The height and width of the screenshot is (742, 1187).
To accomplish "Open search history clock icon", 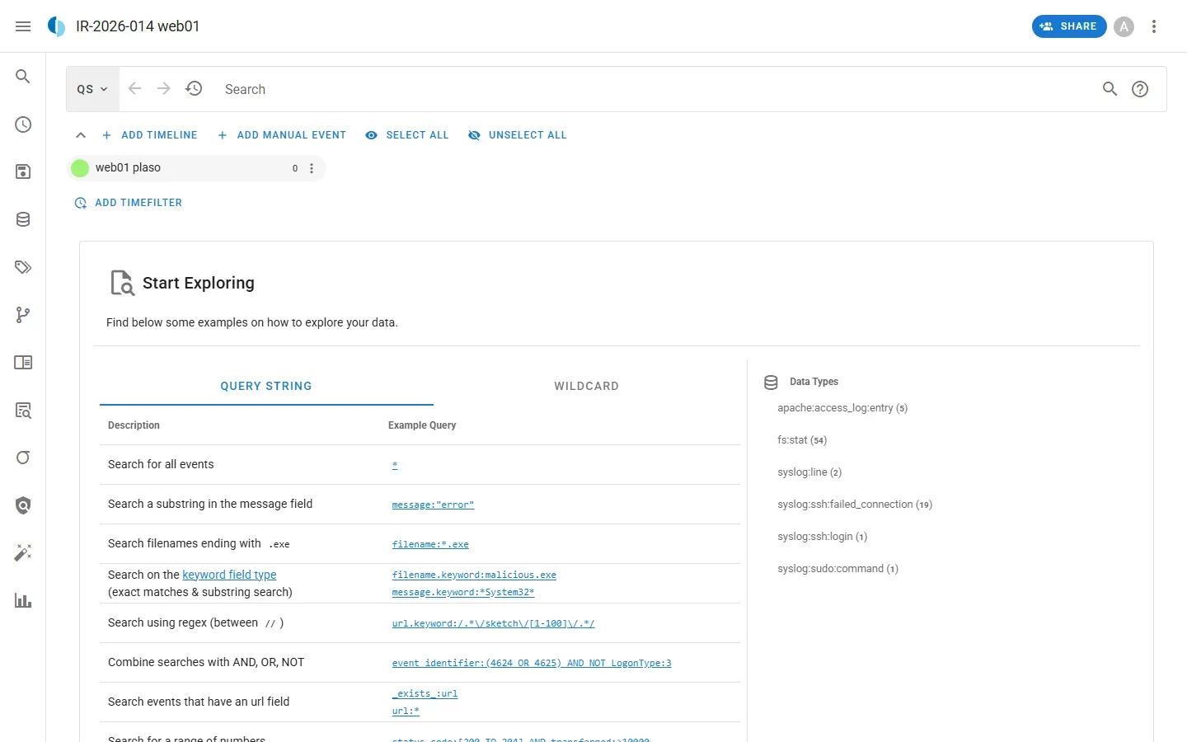I will point(194,88).
